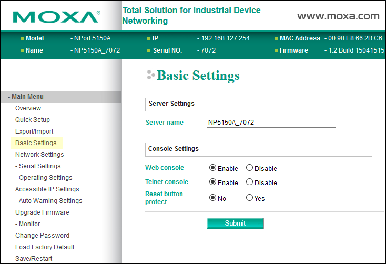Viewport: 386px width, 264px height.
Task: Expand the Serial Settings menu
Action: point(38,166)
